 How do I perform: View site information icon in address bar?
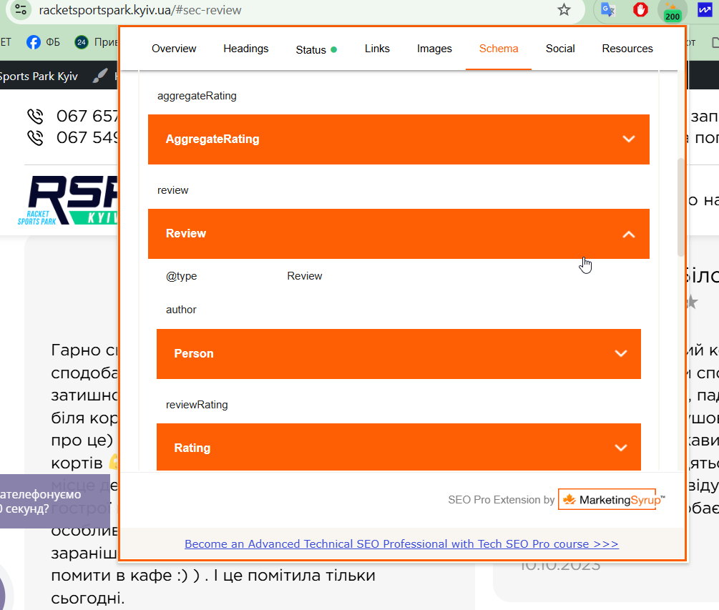coord(21,9)
